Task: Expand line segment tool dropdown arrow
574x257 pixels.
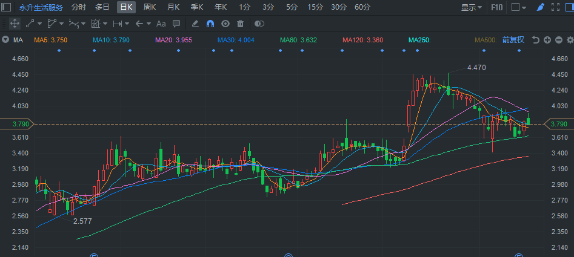Action: coord(39,24)
